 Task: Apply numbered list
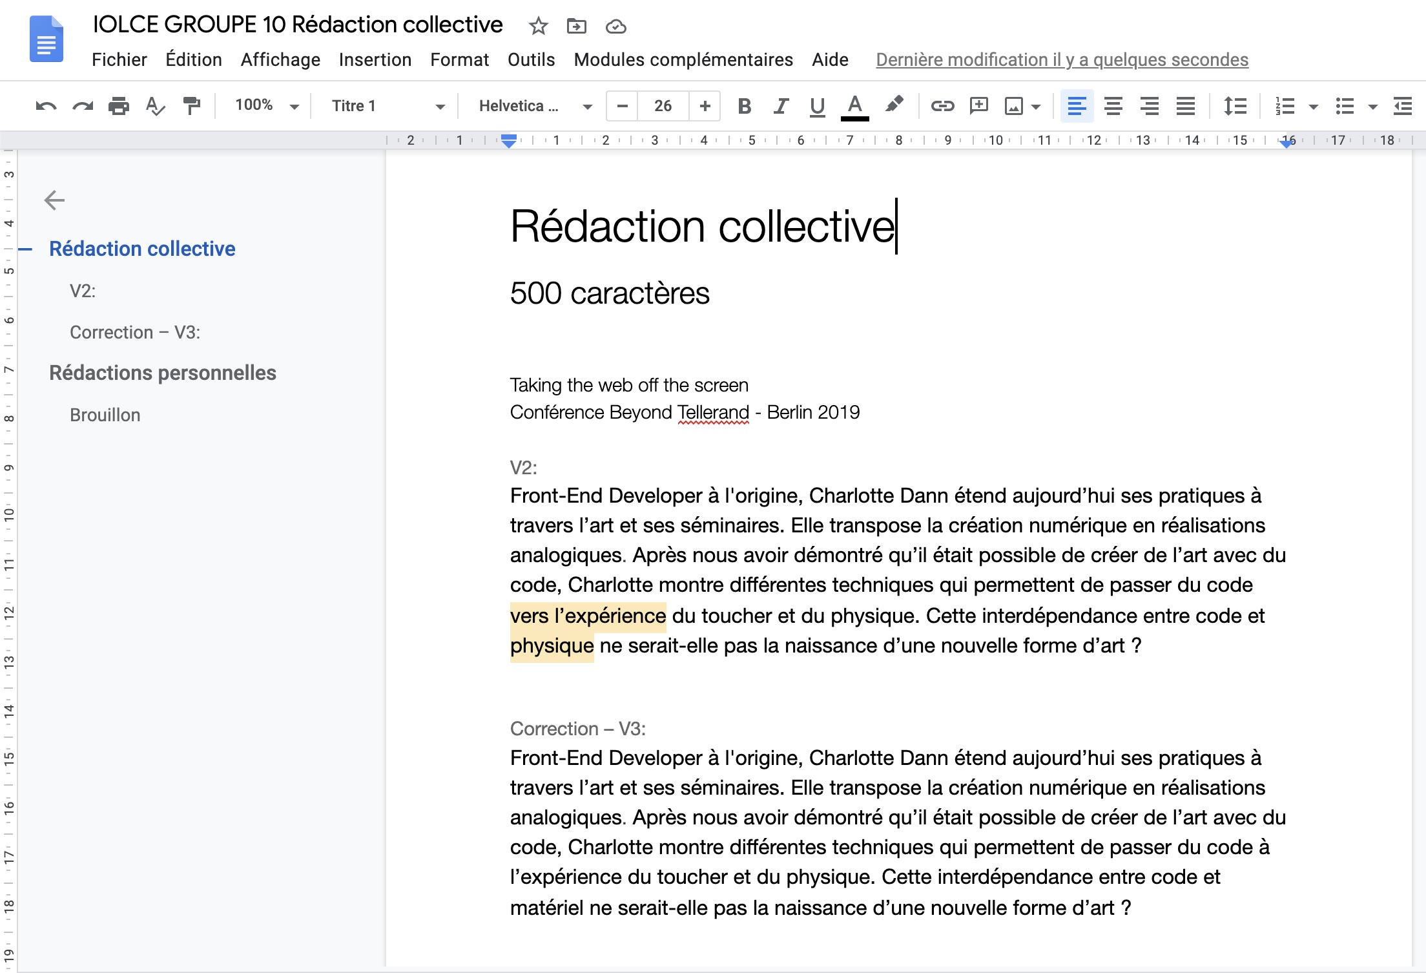pos(1285,106)
